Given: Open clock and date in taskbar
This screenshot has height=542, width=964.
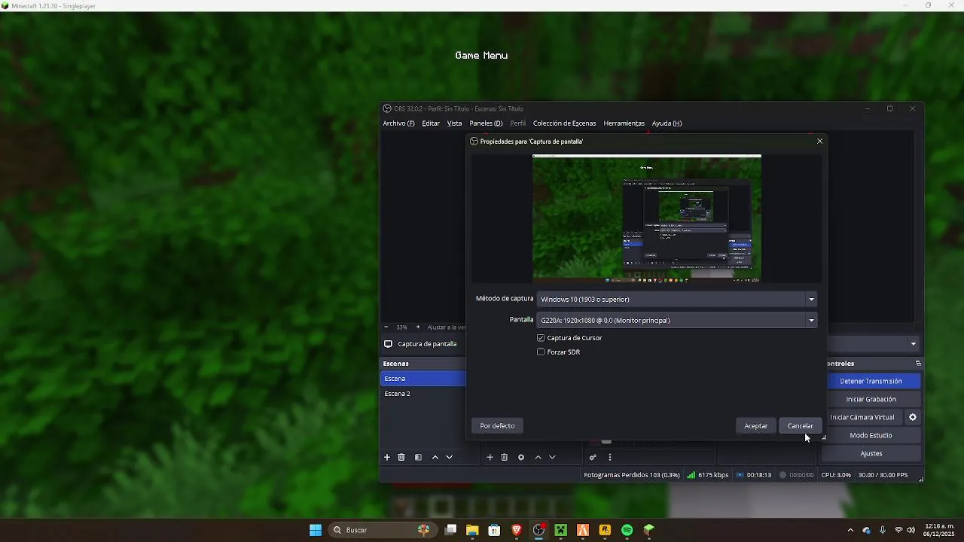Looking at the screenshot, I should point(939,530).
